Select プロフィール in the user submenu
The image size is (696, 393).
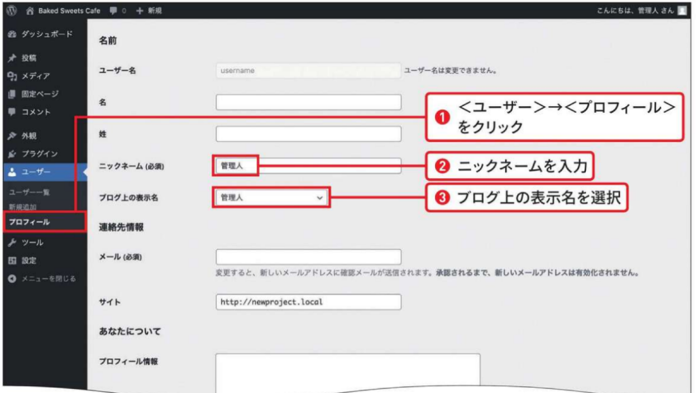[29, 222]
